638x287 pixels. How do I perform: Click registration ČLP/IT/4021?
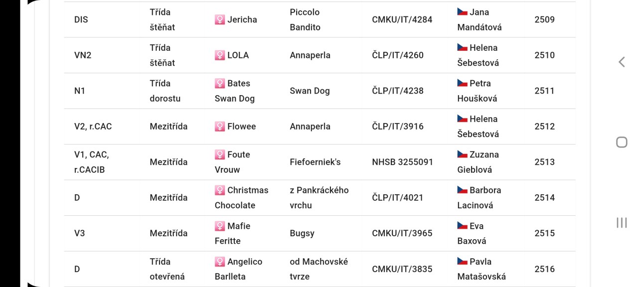398,198
